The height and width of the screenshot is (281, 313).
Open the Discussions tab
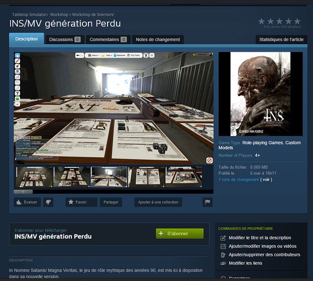pyautogui.click(x=64, y=39)
